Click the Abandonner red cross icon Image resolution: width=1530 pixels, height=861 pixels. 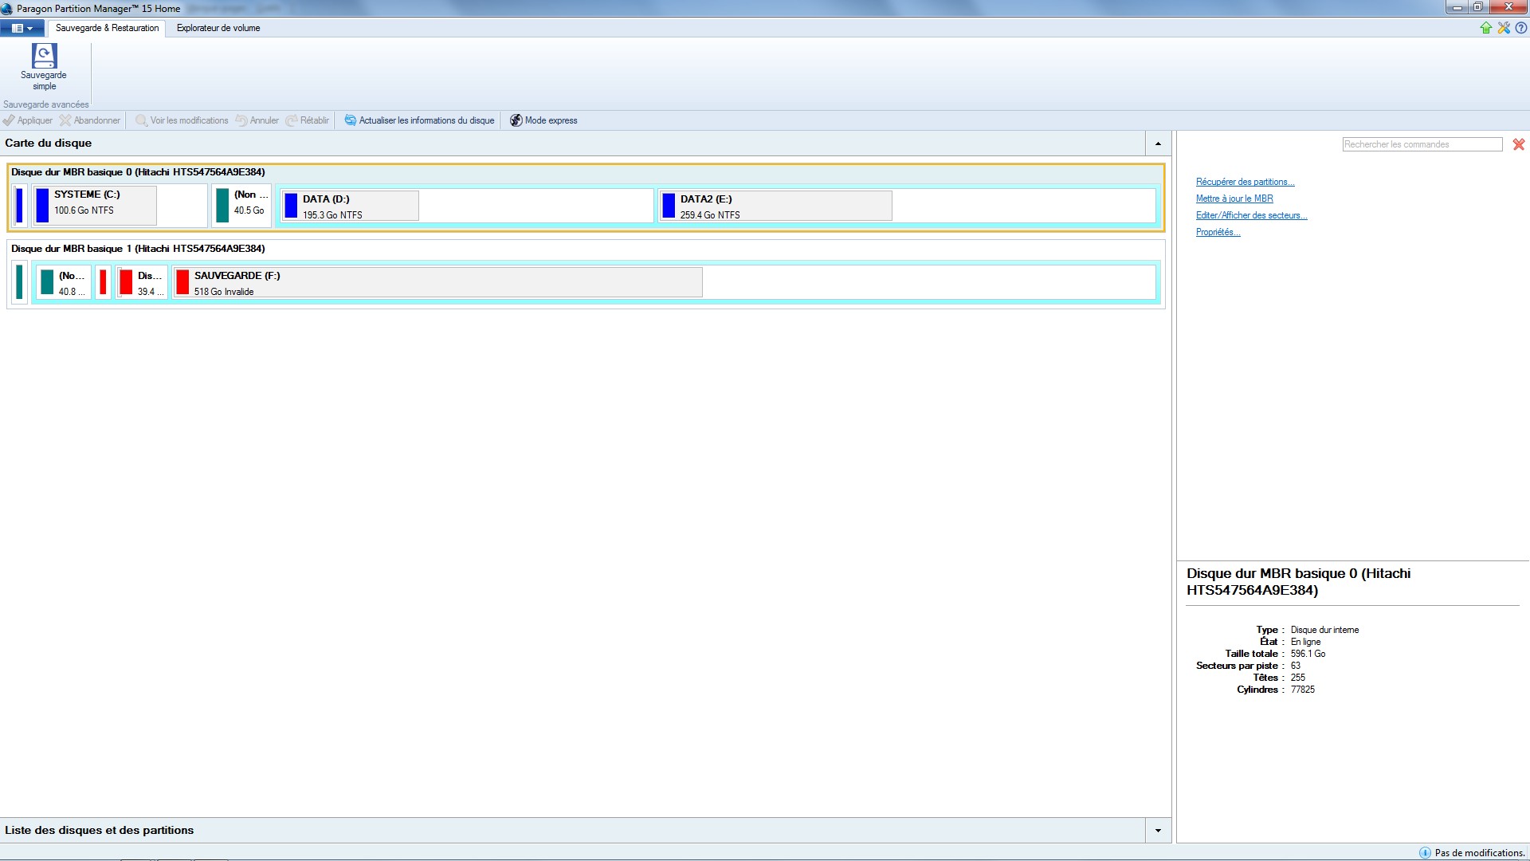(x=65, y=120)
